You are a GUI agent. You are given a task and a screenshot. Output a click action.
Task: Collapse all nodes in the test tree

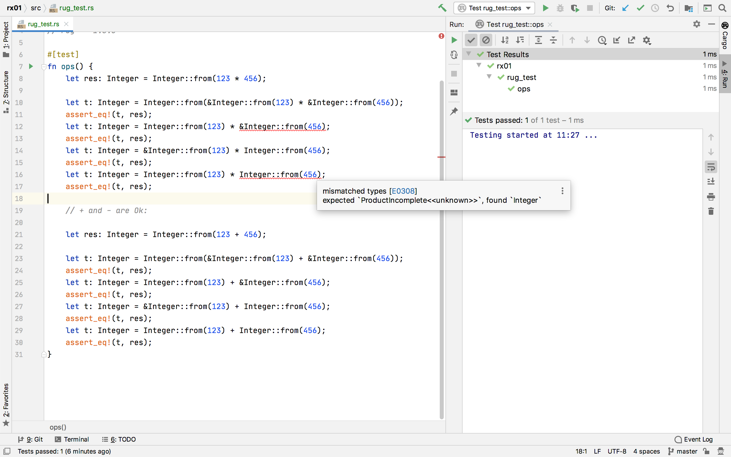554,40
